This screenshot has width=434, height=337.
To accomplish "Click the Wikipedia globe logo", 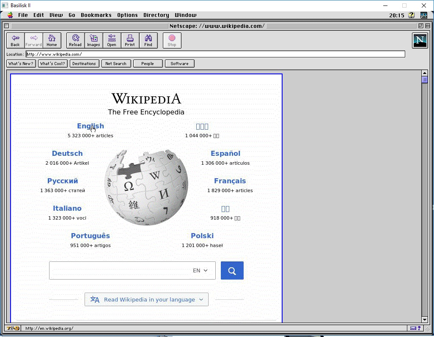I will (146, 187).
